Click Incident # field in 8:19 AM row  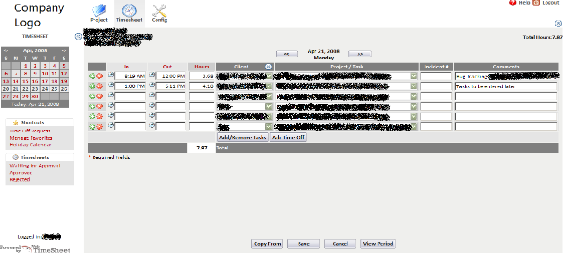tap(436, 76)
